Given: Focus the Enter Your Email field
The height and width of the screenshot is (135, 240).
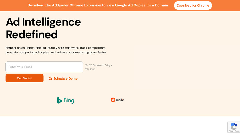Looking at the screenshot, I should pos(44,67).
